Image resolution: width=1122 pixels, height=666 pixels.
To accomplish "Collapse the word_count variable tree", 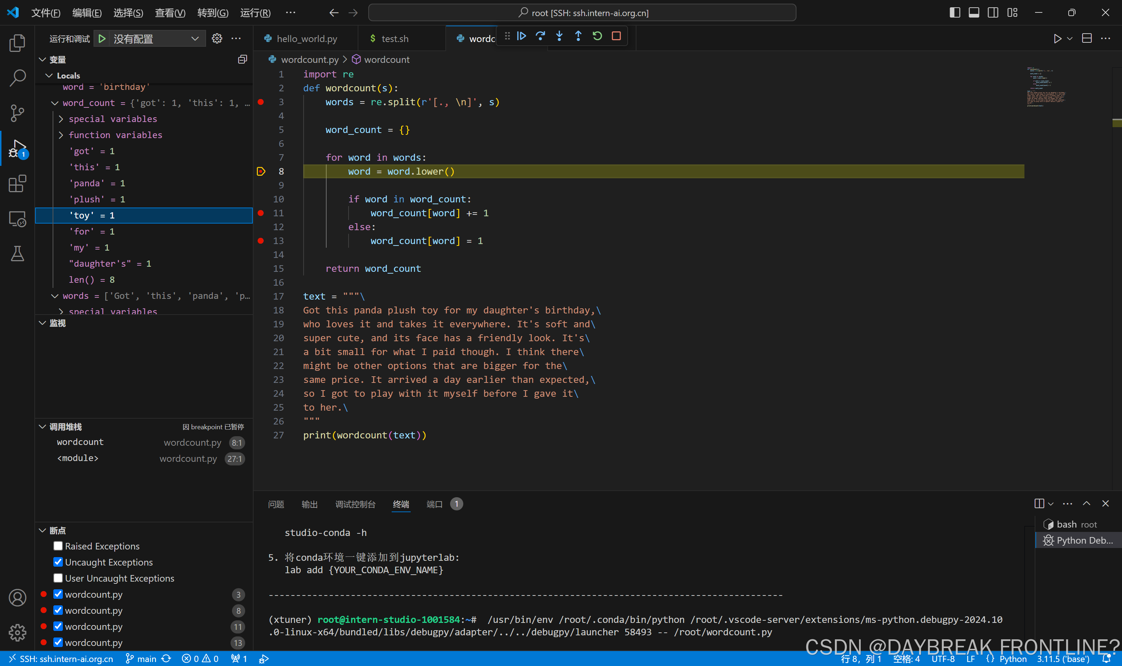I will [x=55, y=103].
